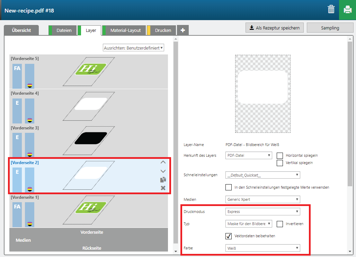Enable Horizontal spiegeln checkbox
This screenshot has width=356, height=257.
pos(280,155)
